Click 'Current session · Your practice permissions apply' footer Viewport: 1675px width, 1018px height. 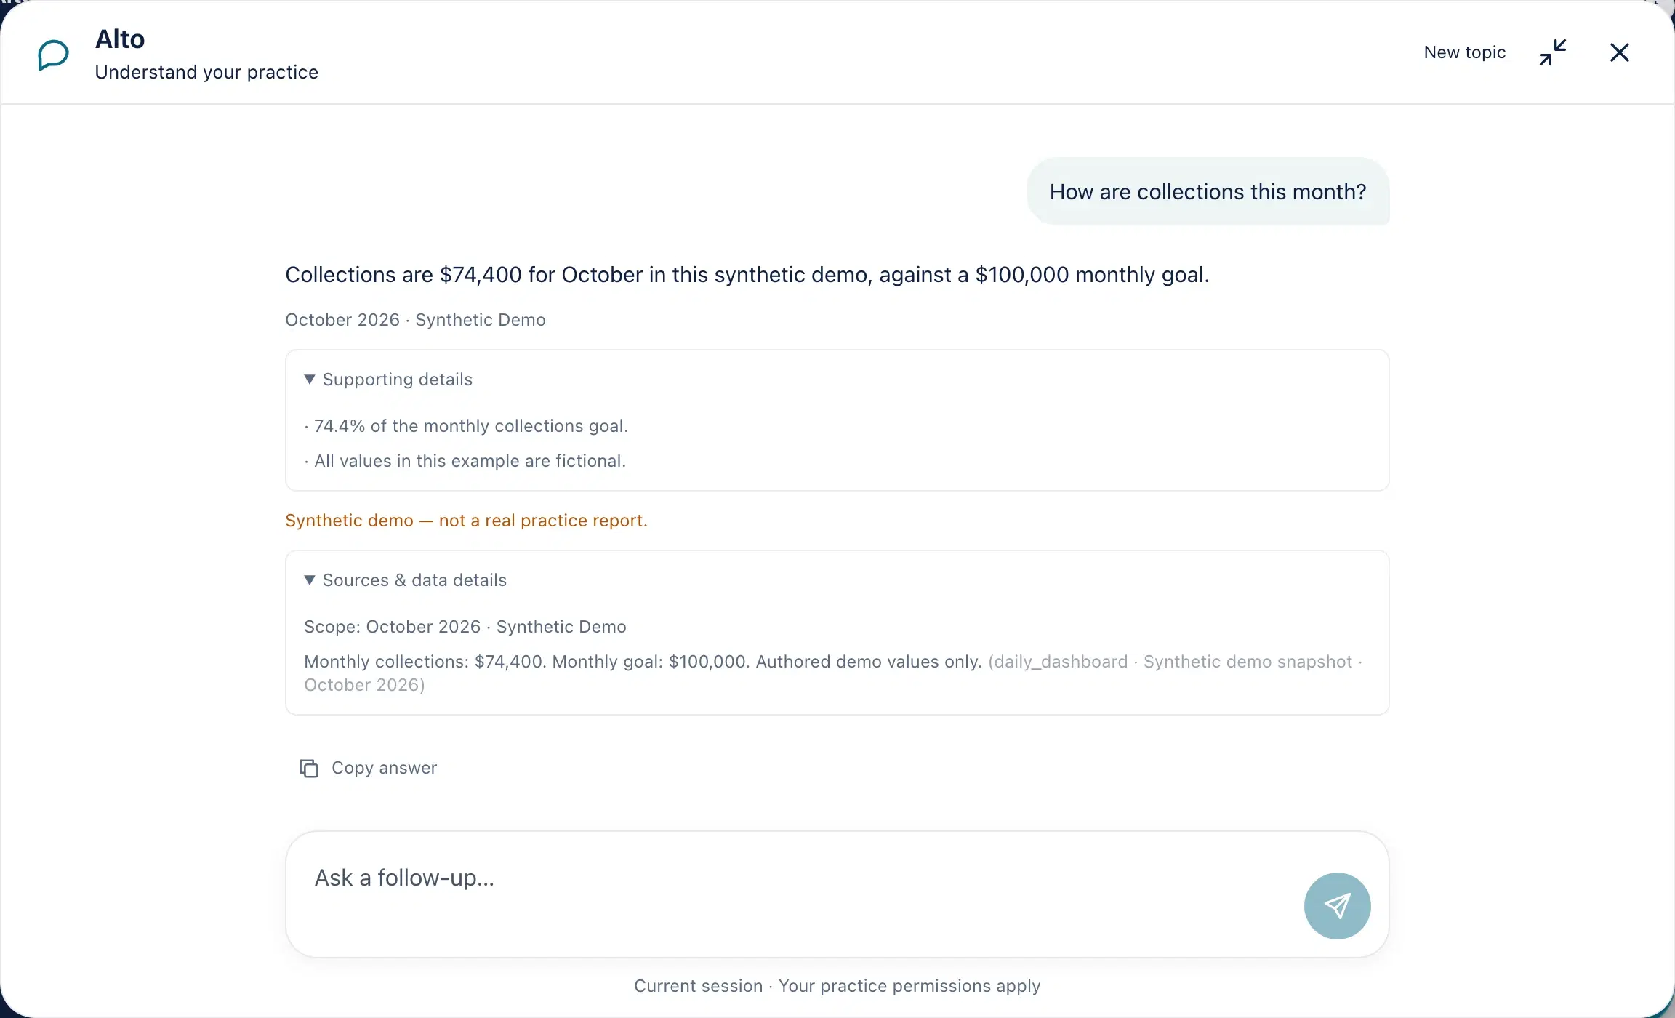click(x=837, y=986)
